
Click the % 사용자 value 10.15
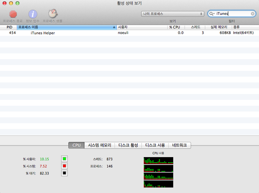(44, 159)
